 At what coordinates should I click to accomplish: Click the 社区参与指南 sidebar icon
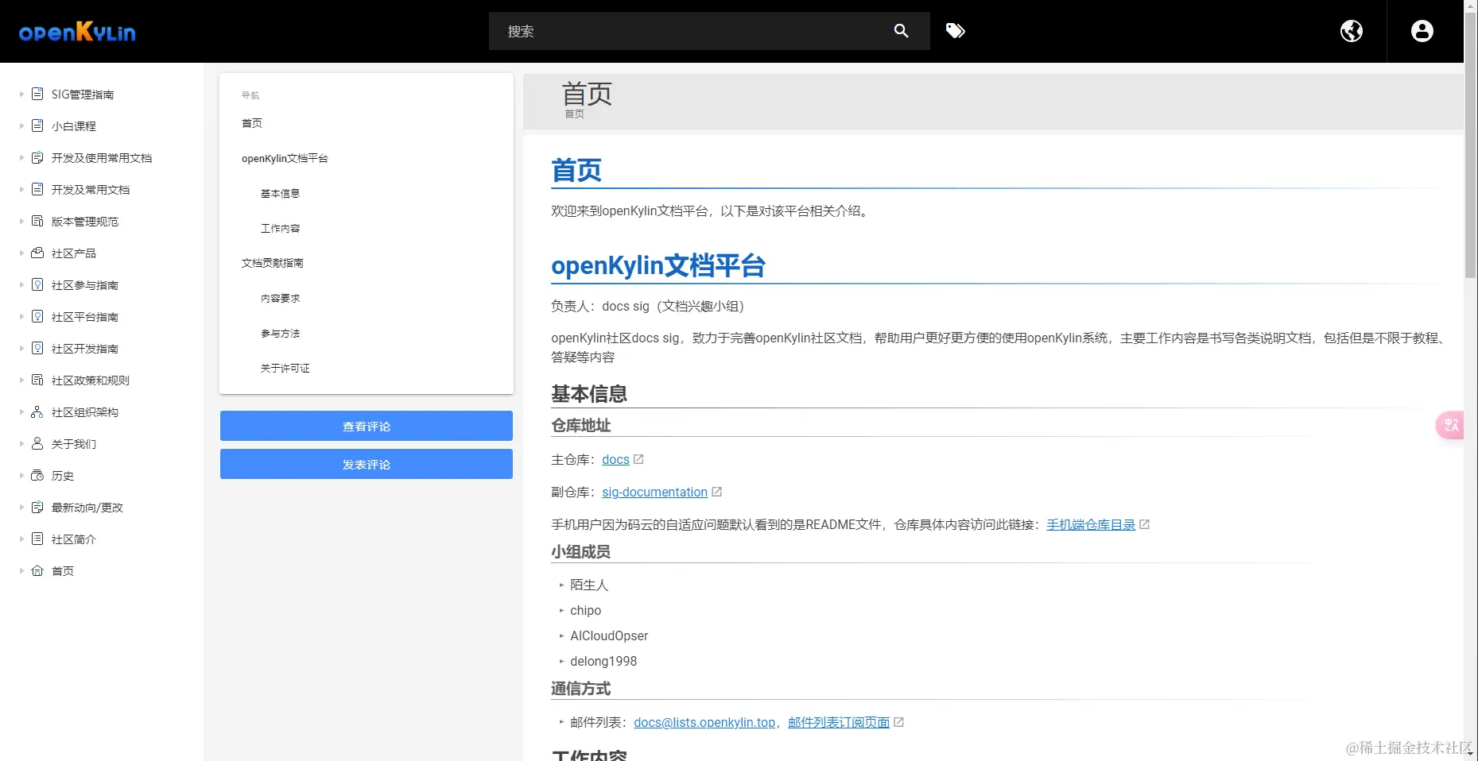pos(37,284)
